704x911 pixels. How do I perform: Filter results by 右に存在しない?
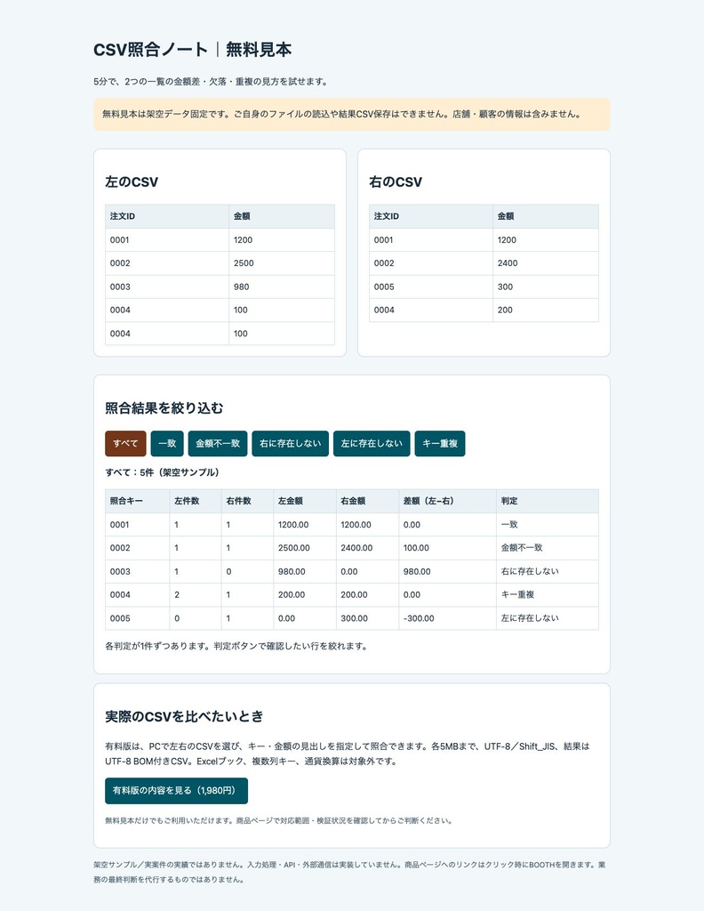pyautogui.click(x=290, y=443)
